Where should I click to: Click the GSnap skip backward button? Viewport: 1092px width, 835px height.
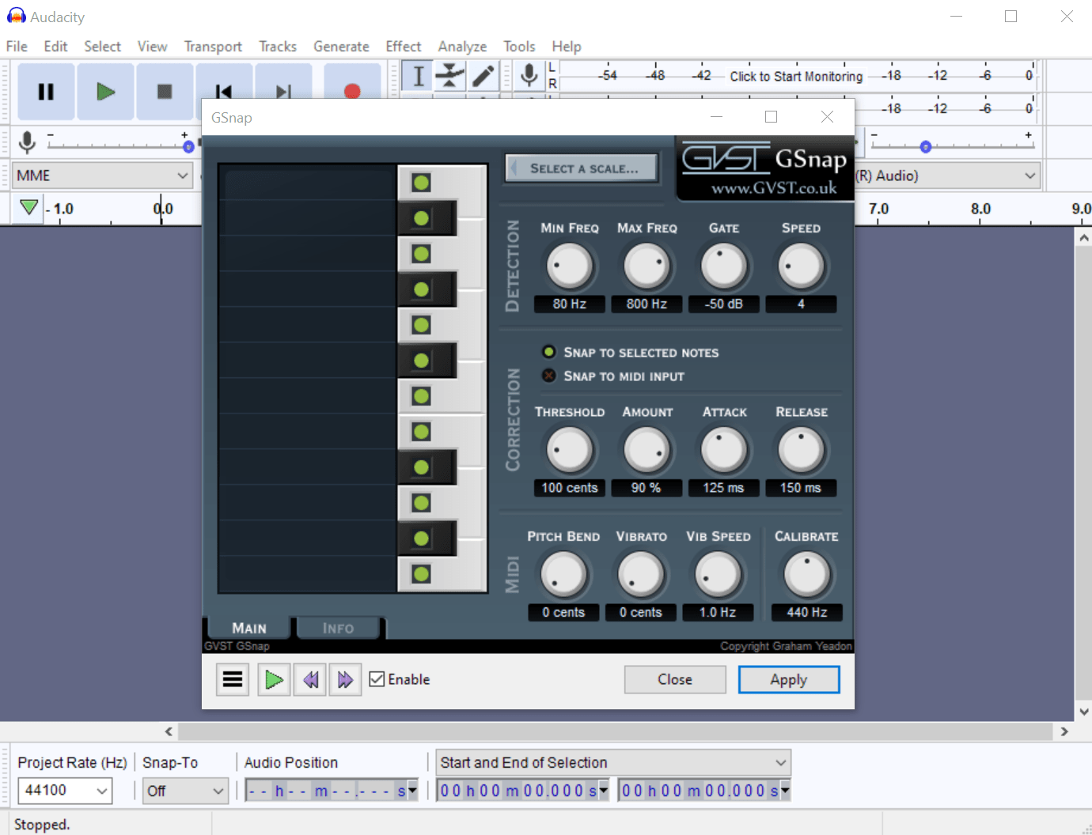(x=310, y=679)
